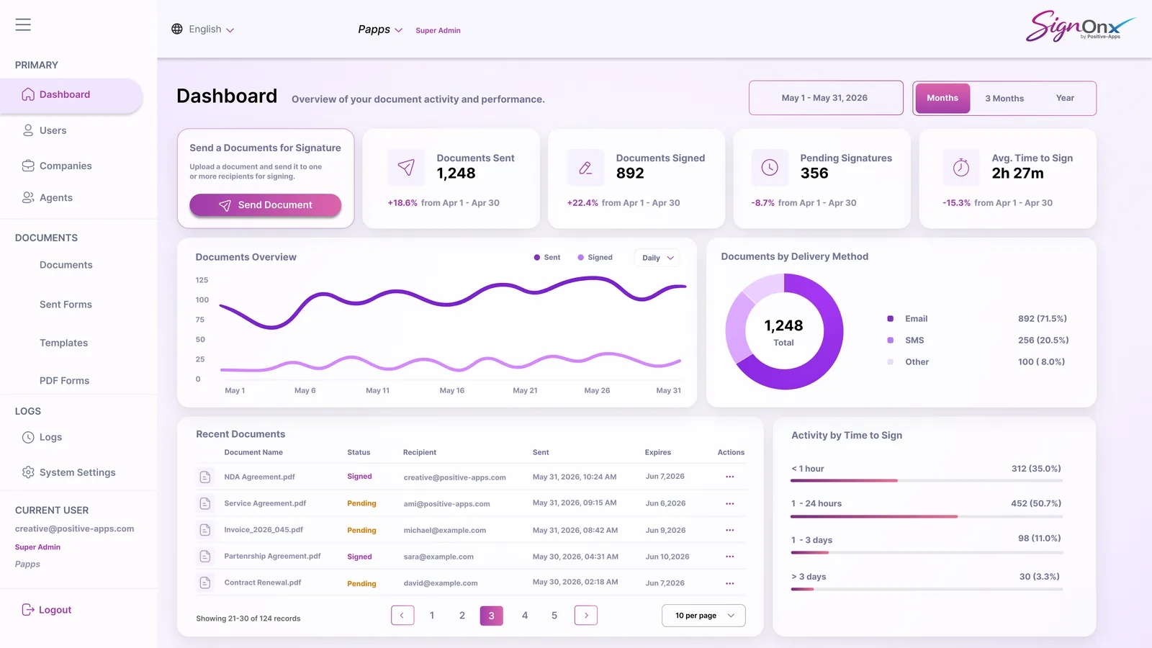Open actions menu for Service Agreement.pdf

[730, 503]
